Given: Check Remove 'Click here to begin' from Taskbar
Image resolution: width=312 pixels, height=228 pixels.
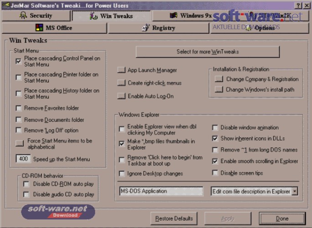Looking at the screenshot, I should 122,160.
